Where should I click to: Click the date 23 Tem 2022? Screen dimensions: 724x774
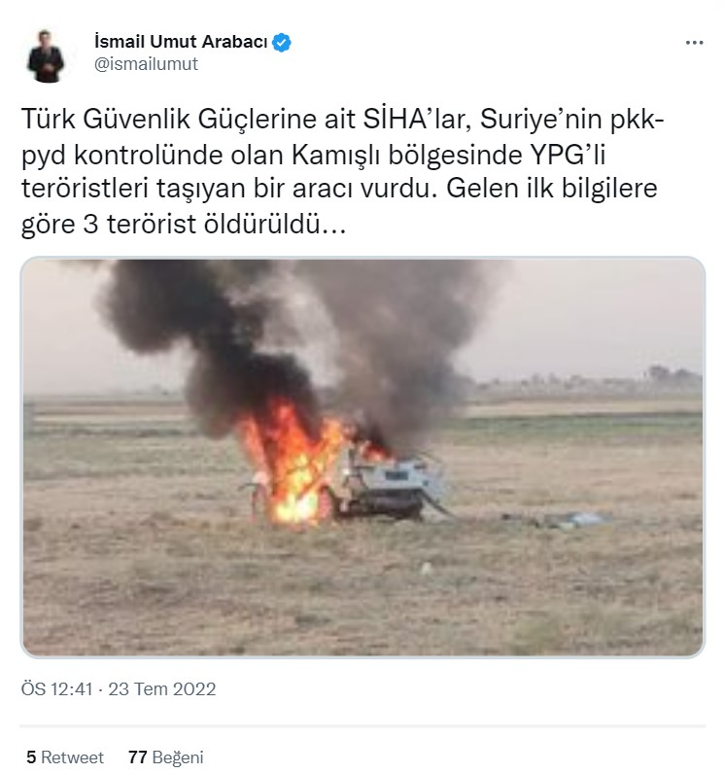pyautogui.click(x=161, y=688)
